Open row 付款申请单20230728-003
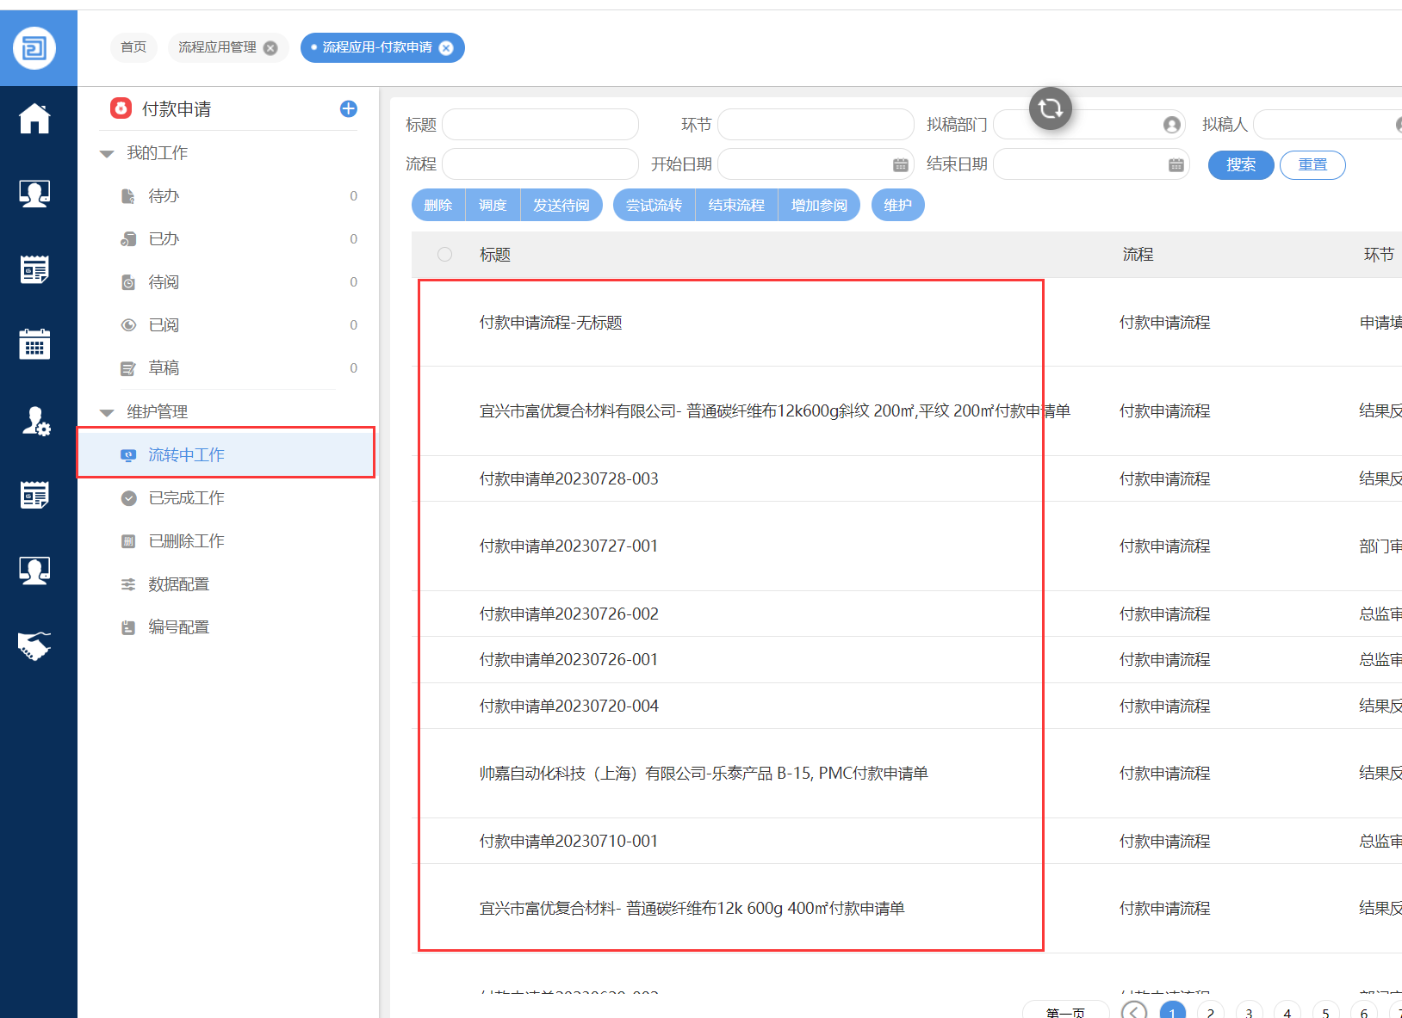The height and width of the screenshot is (1018, 1402). (x=569, y=478)
